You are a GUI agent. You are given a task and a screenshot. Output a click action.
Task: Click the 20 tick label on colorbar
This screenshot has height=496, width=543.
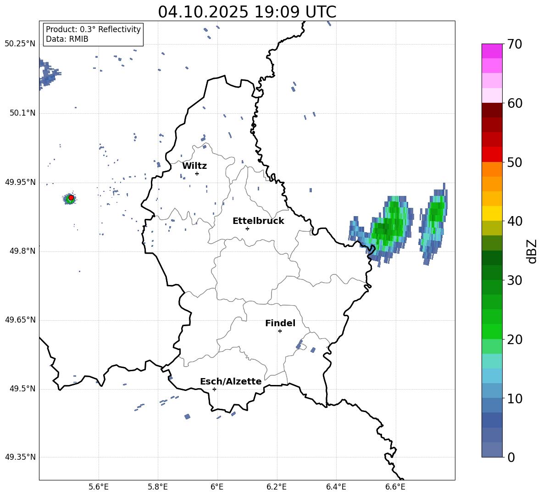[514, 340]
